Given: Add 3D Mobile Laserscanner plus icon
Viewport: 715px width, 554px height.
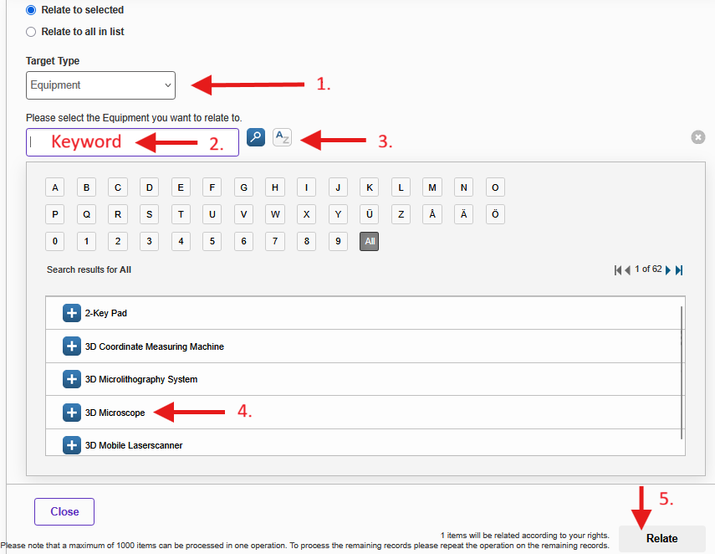Looking at the screenshot, I should pos(72,445).
